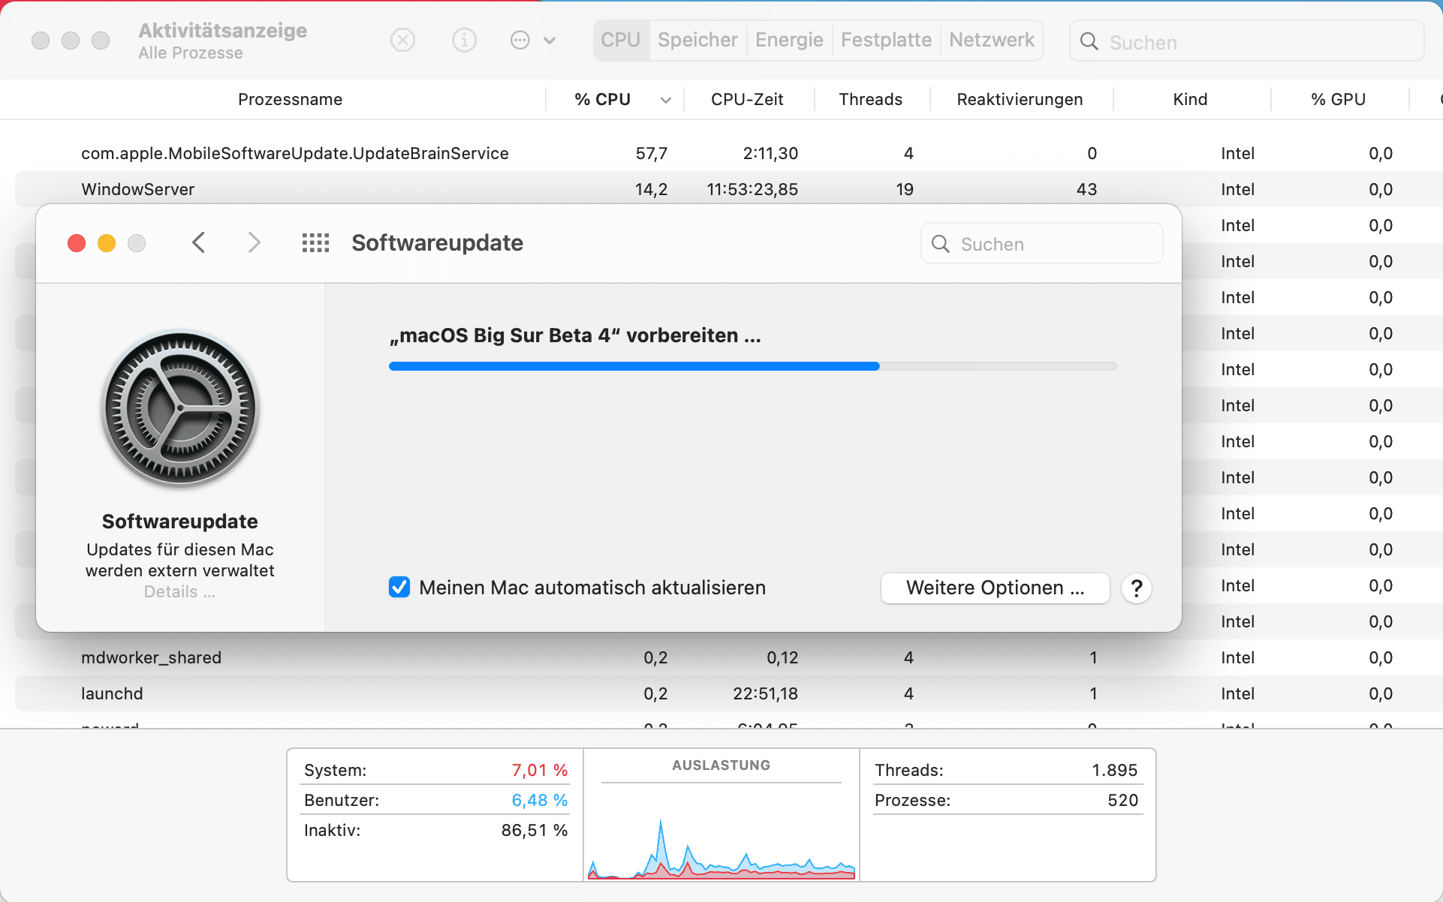Close the Softwareupdate window
The width and height of the screenshot is (1443, 902).
click(77, 243)
